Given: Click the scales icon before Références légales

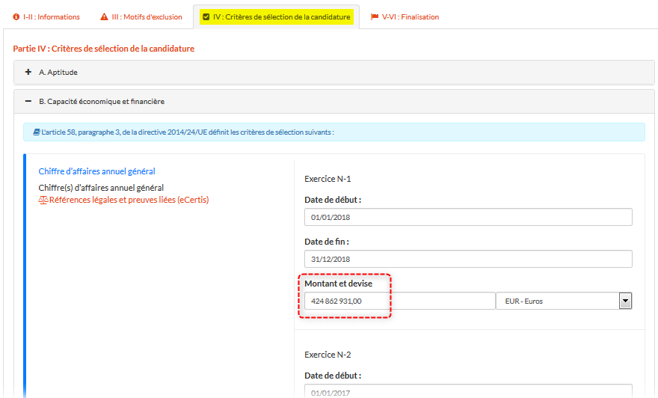Looking at the screenshot, I should pos(43,200).
